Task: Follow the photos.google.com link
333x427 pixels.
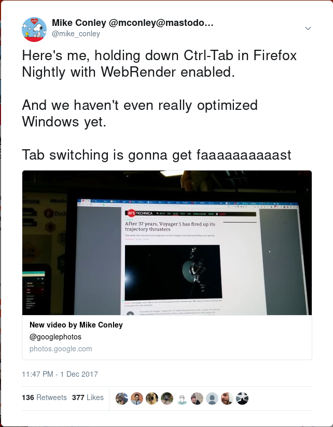Action: point(61,349)
